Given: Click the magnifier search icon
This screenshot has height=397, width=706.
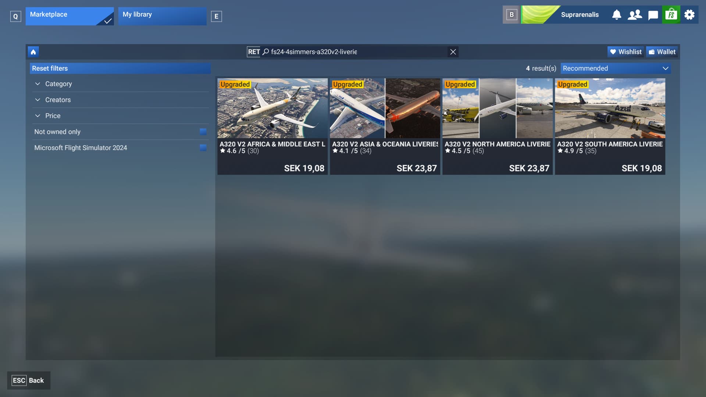Looking at the screenshot, I should [x=265, y=52].
